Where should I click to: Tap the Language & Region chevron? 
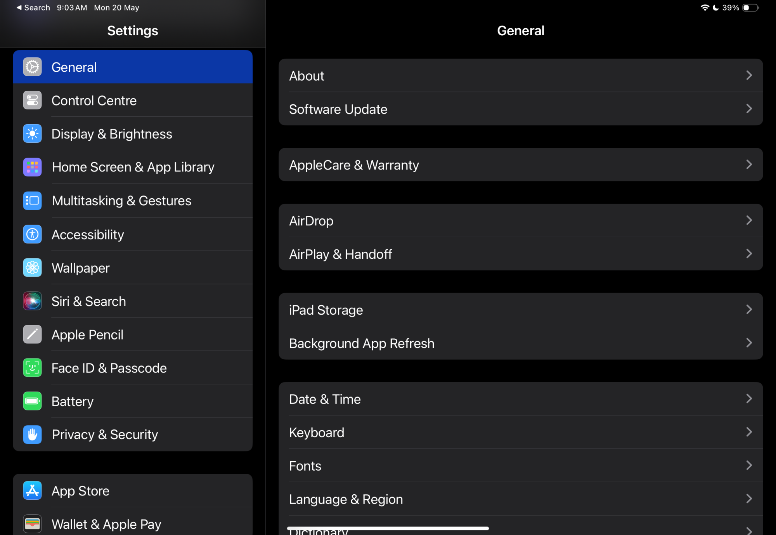coord(749,499)
